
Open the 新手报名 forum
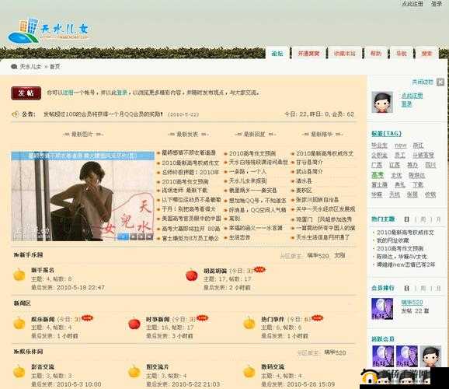(x=43, y=270)
